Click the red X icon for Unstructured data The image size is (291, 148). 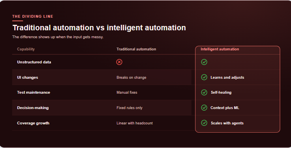coord(119,62)
